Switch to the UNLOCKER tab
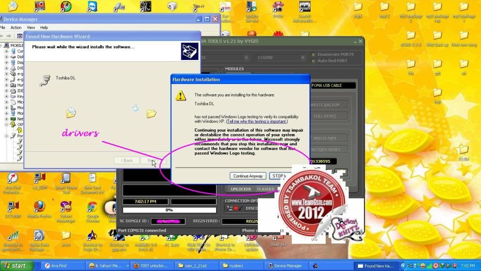481x271 pixels. tap(240, 189)
